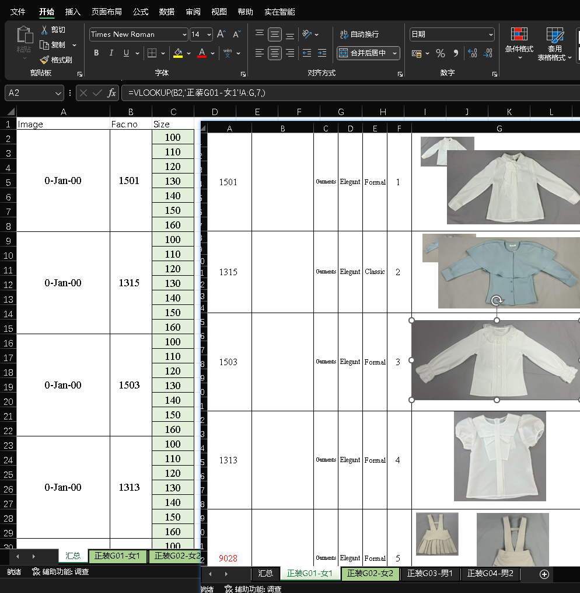580x593 pixels.
Task: Expand the number format 日期 dropdown
Action: pos(490,34)
